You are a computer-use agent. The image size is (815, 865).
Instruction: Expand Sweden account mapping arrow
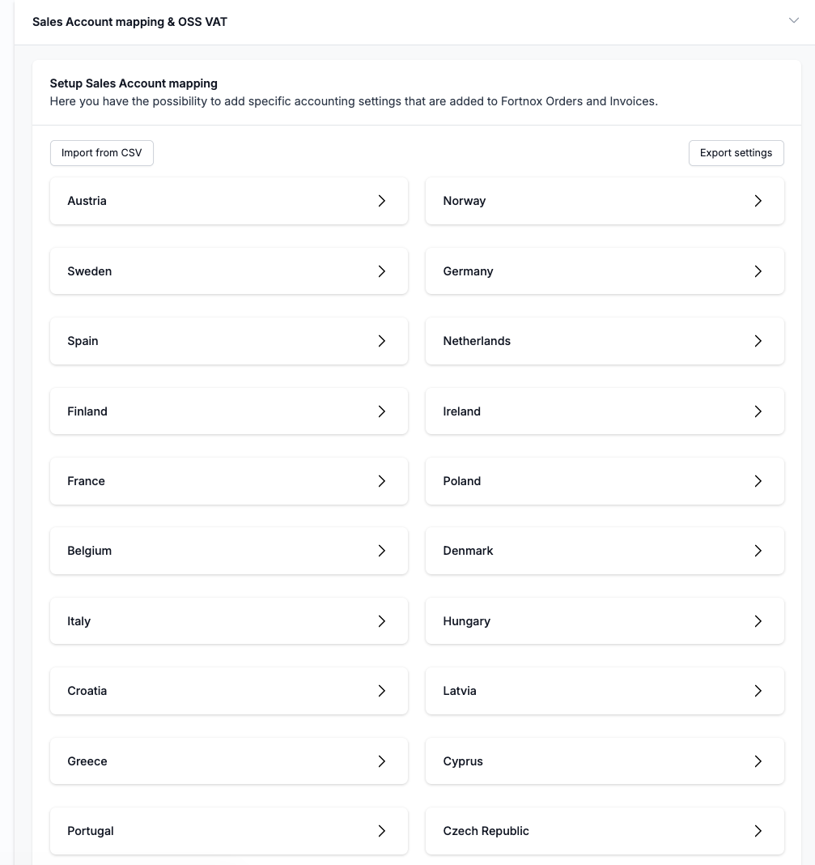pos(382,271)
